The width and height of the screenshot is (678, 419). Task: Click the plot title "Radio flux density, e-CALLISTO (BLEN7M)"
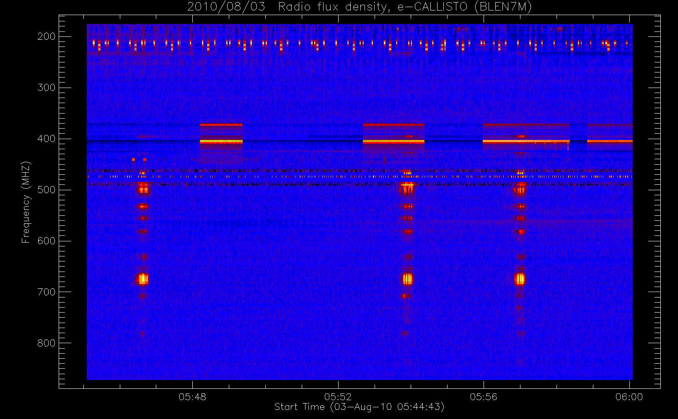(405, 7)
